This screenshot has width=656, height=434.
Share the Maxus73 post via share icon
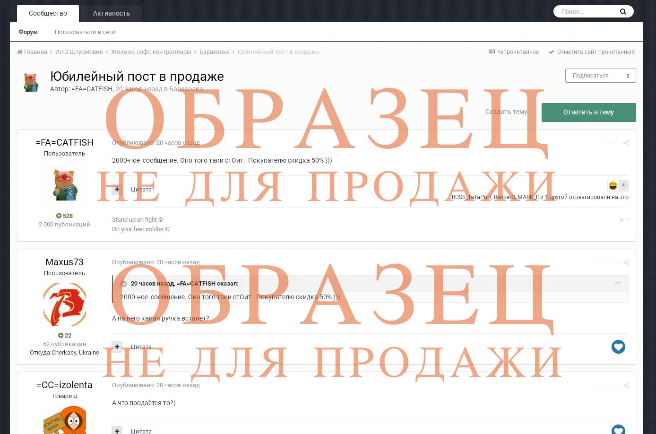[x=626, y=262]
